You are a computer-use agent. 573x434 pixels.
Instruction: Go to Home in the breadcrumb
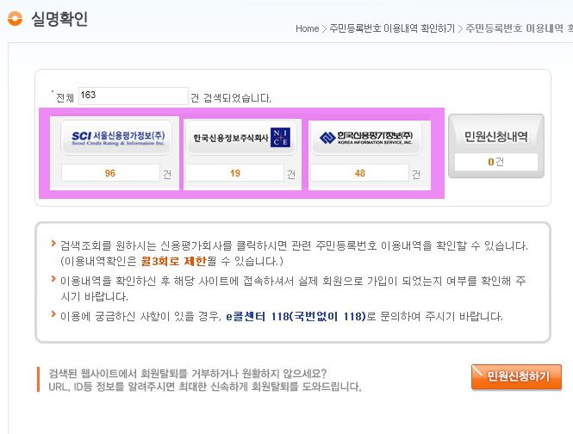tap(307, 28)
